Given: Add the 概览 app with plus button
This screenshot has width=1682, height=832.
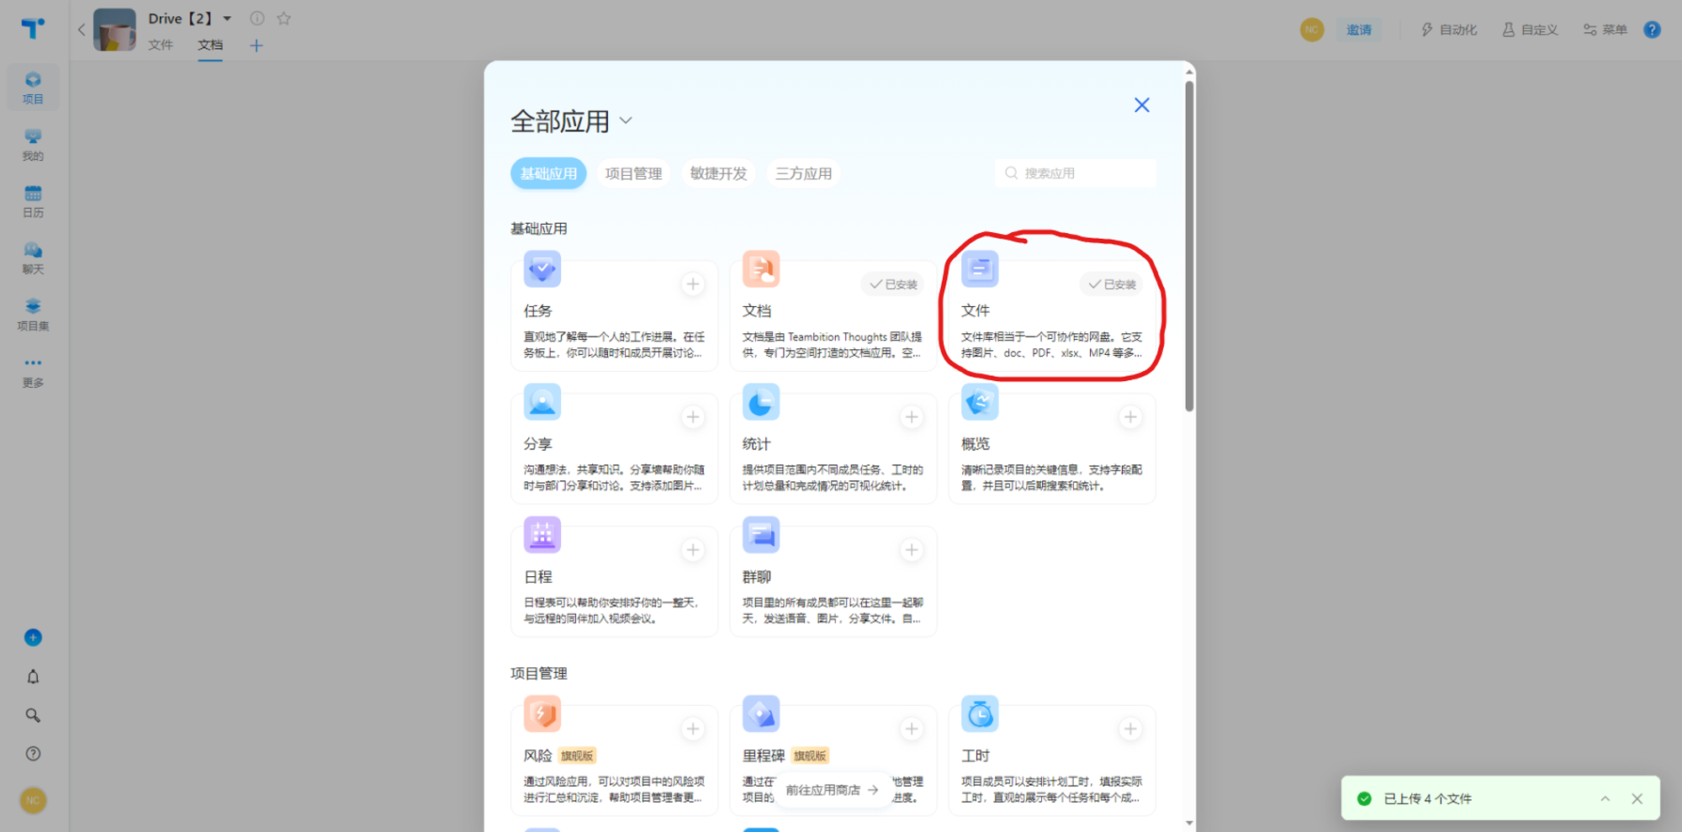Looking at the screenshot, I should click(x=1130, y=417).
